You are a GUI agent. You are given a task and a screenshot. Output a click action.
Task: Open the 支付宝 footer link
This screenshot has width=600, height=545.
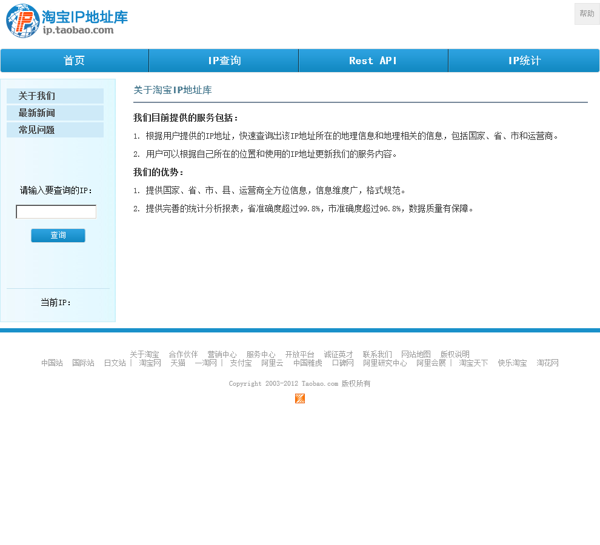pos(241,363)
